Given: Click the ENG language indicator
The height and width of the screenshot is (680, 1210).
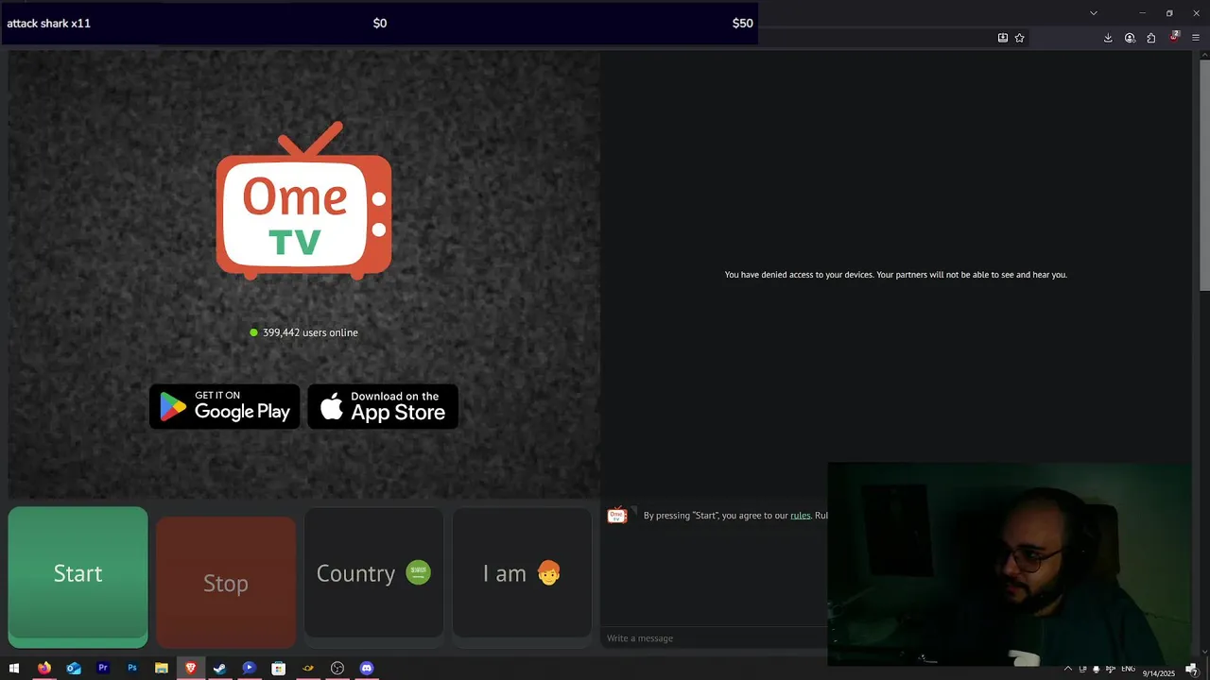Looking at the screenshot, I should pos(1128,669).
